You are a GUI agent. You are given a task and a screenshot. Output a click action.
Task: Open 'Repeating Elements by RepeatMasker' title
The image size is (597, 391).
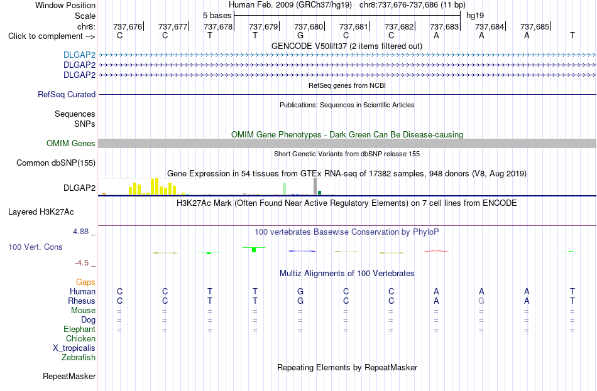point(348,368)
